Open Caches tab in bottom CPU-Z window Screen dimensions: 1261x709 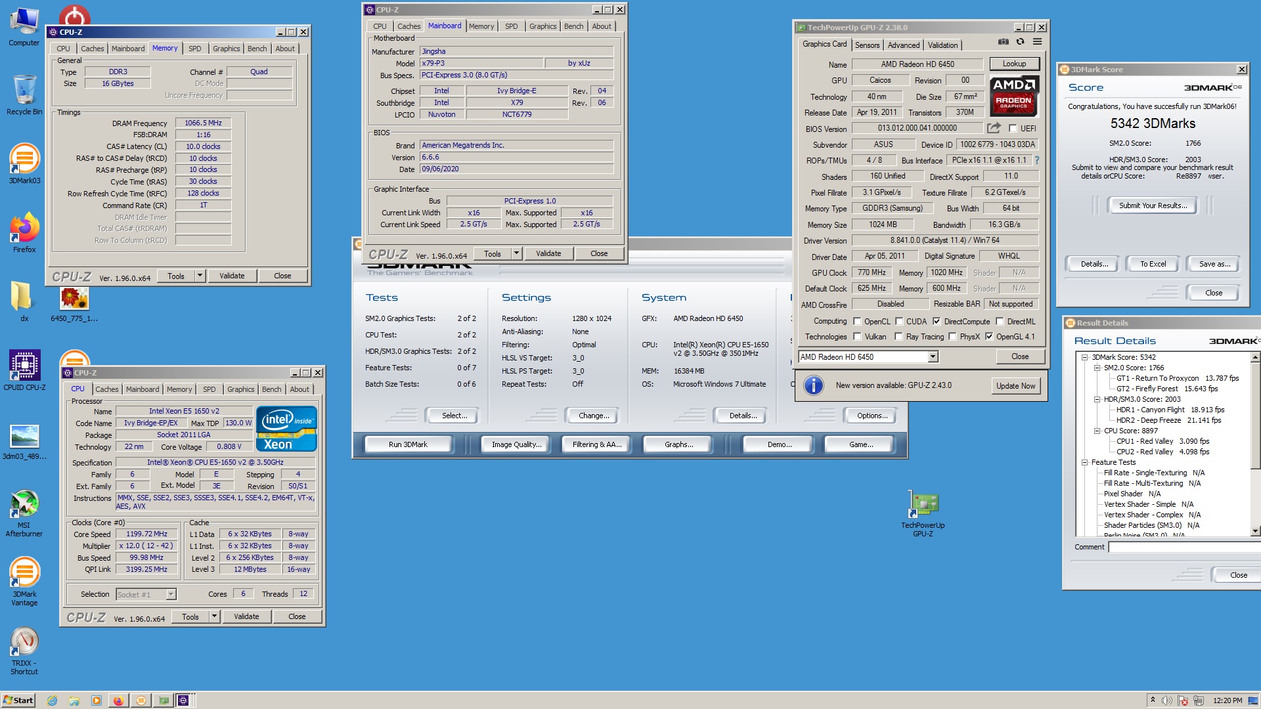coord(107,389)
